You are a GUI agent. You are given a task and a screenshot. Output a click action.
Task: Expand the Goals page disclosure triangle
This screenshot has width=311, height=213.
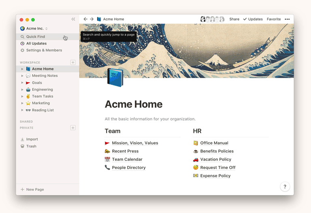tap(22, 83)
